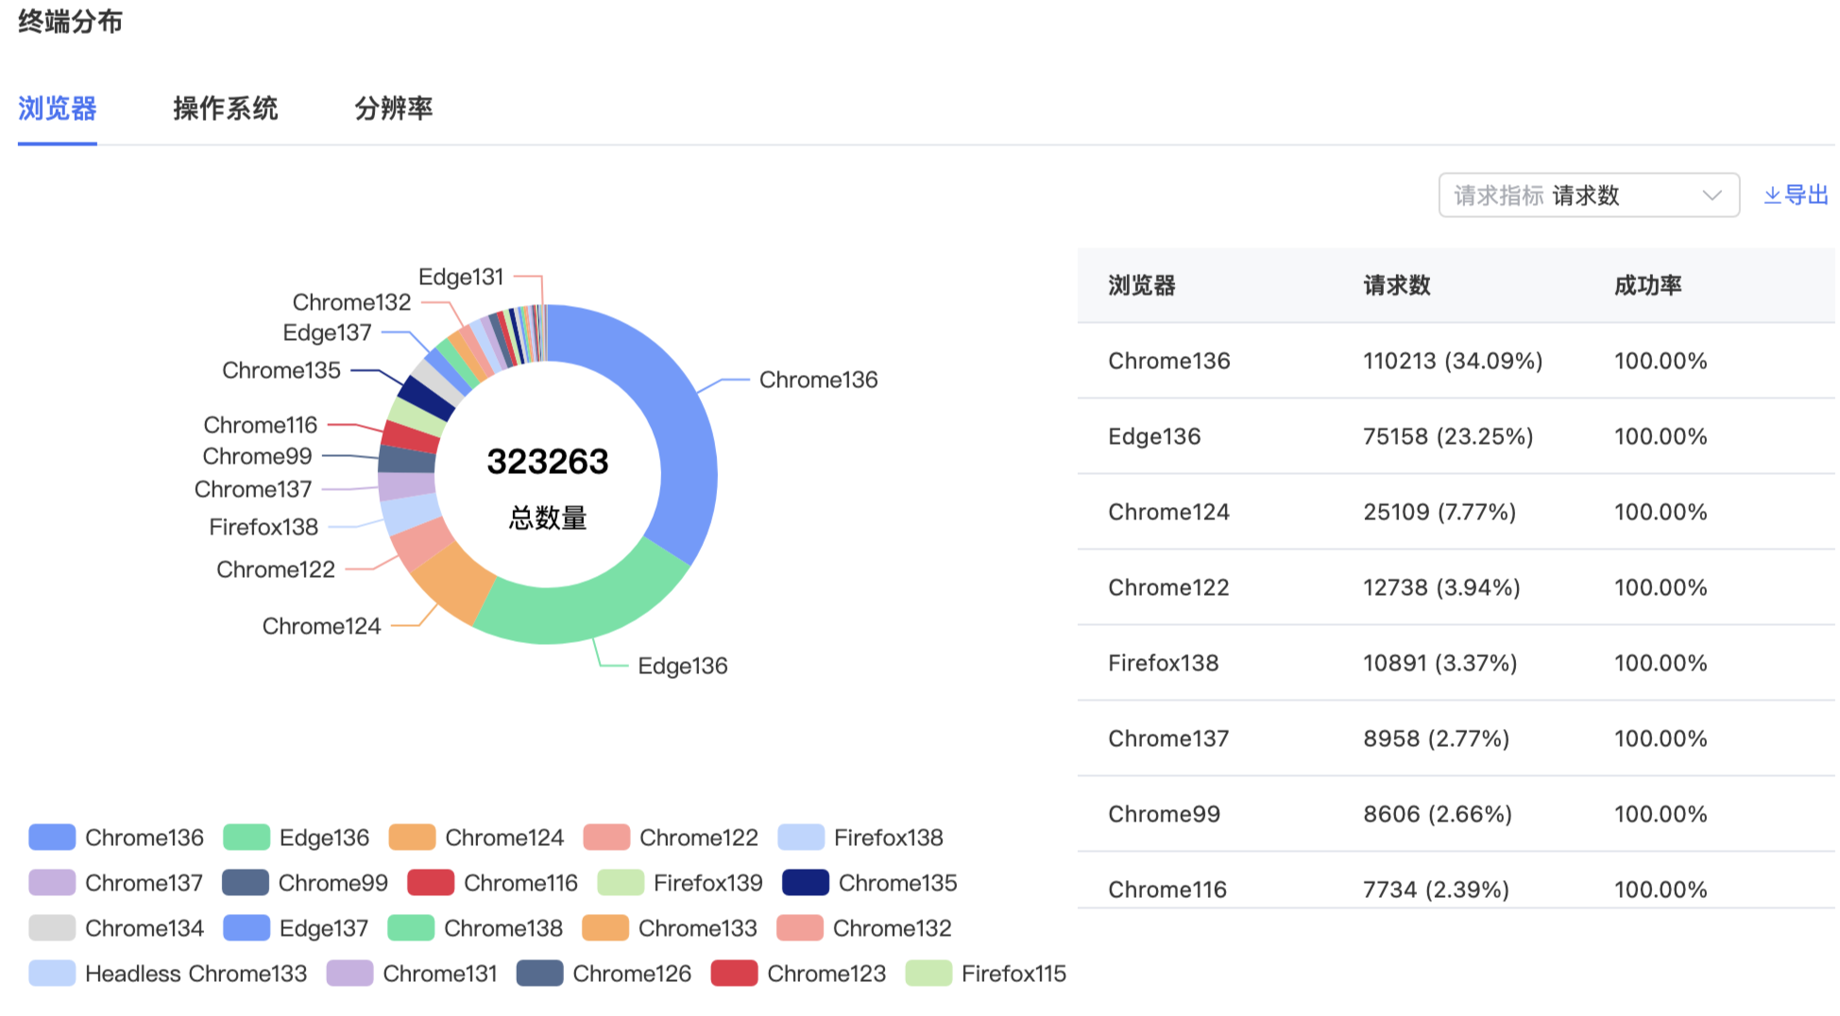Screen dimensions: 1840x1016
Task: Click the Firefox138 chart label
Action: (264, 527)
